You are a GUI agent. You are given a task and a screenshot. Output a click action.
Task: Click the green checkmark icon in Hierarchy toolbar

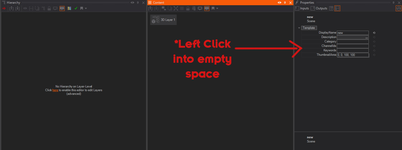click(76, 8)
